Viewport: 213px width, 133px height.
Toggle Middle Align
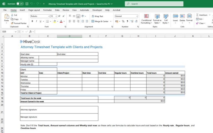point(74,16)
